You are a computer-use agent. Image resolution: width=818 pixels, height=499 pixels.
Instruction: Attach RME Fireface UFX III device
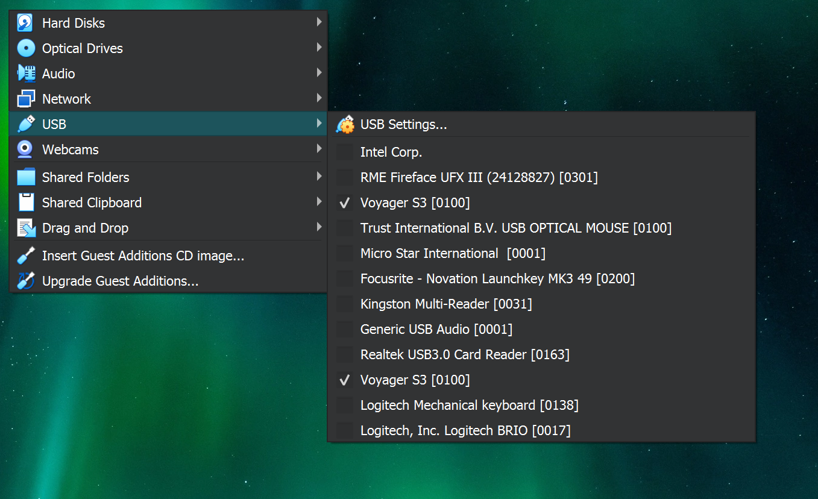pos(345,178)
